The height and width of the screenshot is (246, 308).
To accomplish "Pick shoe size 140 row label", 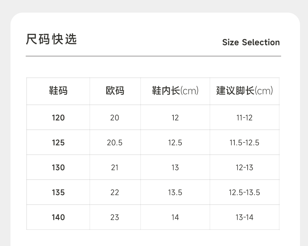I will 58,217.
